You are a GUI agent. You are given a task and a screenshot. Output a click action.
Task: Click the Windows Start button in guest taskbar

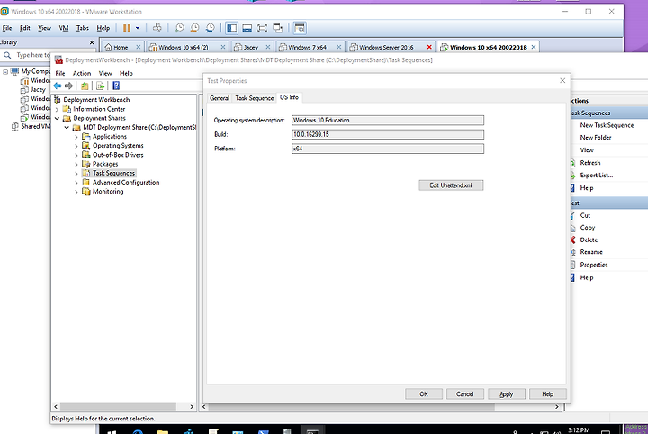click(111, 431)
